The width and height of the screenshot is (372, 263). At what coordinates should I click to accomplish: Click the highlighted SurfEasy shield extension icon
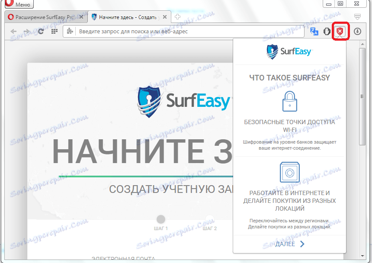pyautogui.click(x=340, y=31)
